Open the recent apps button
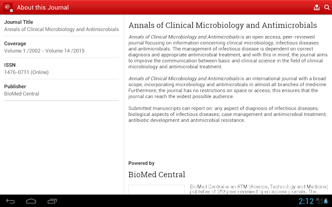Screen dimensions: 332x207 [52, 201]
